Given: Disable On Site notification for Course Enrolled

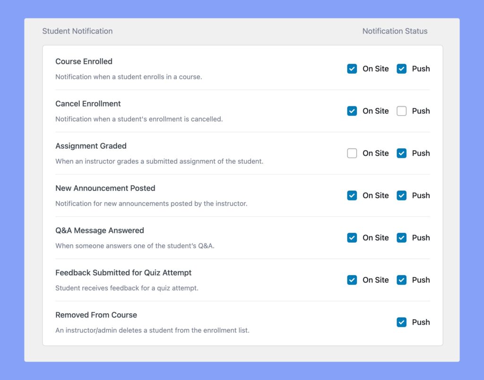Looking at the screenshot, I should 352,69.
